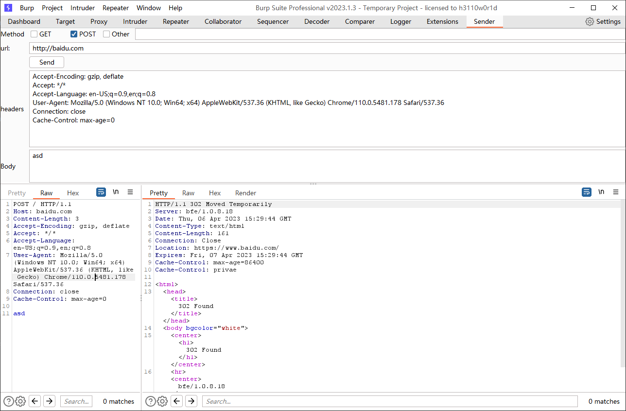Click the Burp Suite logo icon
Viewport: 626px width, 411px height.
click(8, 8)
